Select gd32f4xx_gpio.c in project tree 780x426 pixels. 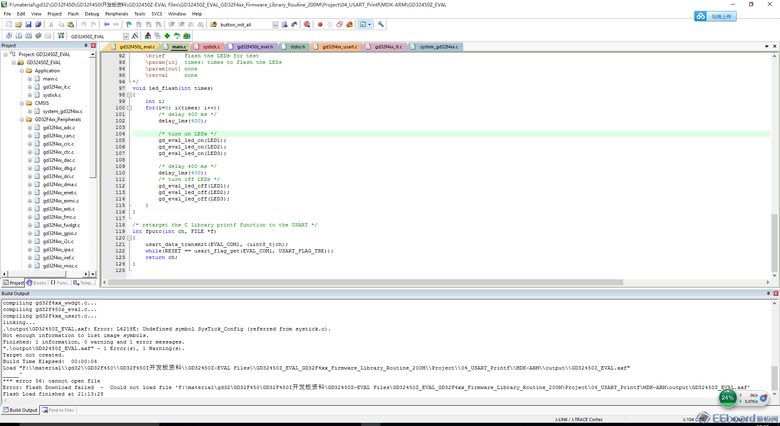[x=60, y=233]
